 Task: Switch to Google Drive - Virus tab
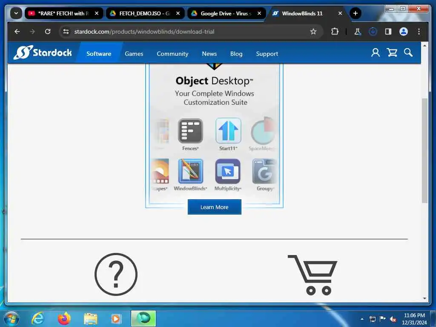(x=227, y=13)
